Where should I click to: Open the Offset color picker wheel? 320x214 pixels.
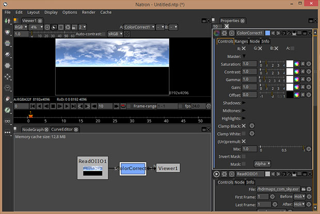pyautogui.click(x=297, y=95)
